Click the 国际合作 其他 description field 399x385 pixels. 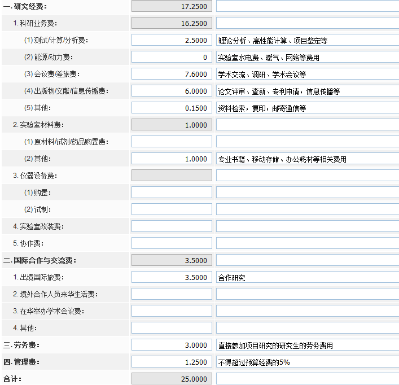tap(308, 328)
